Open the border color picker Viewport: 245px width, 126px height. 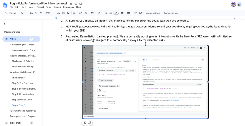coord(117,13)
